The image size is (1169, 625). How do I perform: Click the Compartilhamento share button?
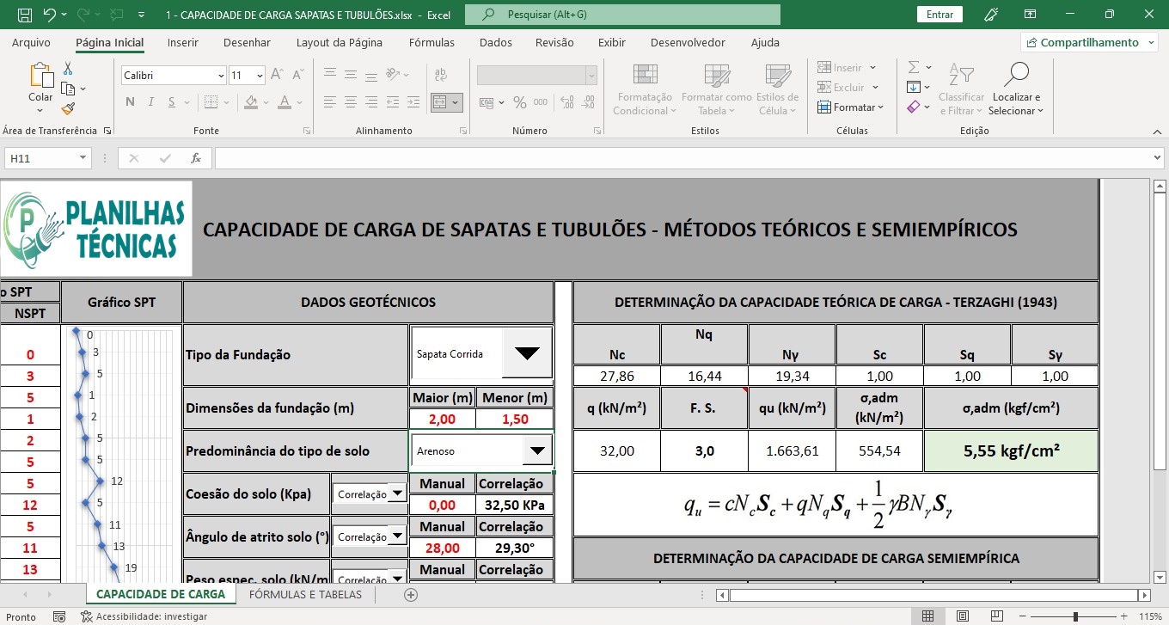pyautogui.click(x=1089, y=42)
